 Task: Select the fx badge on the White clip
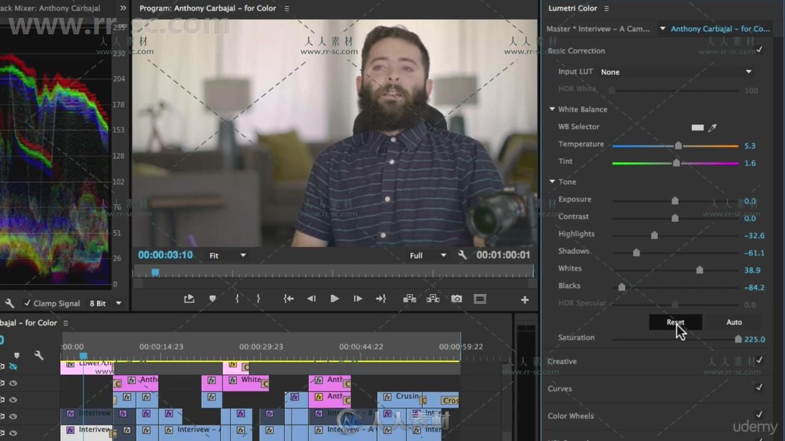point(232,380)
